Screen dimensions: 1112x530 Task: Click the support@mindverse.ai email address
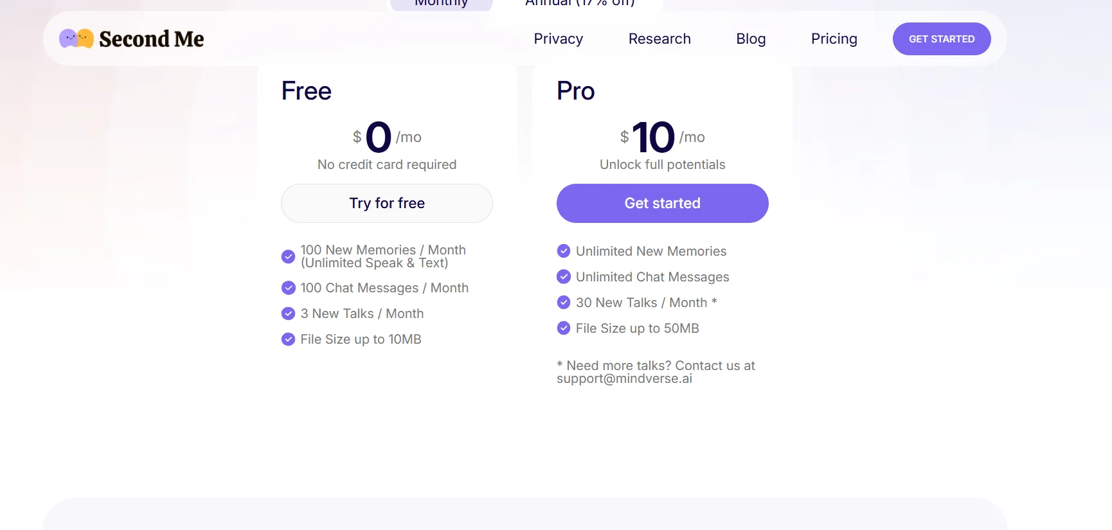pos(624,379)
